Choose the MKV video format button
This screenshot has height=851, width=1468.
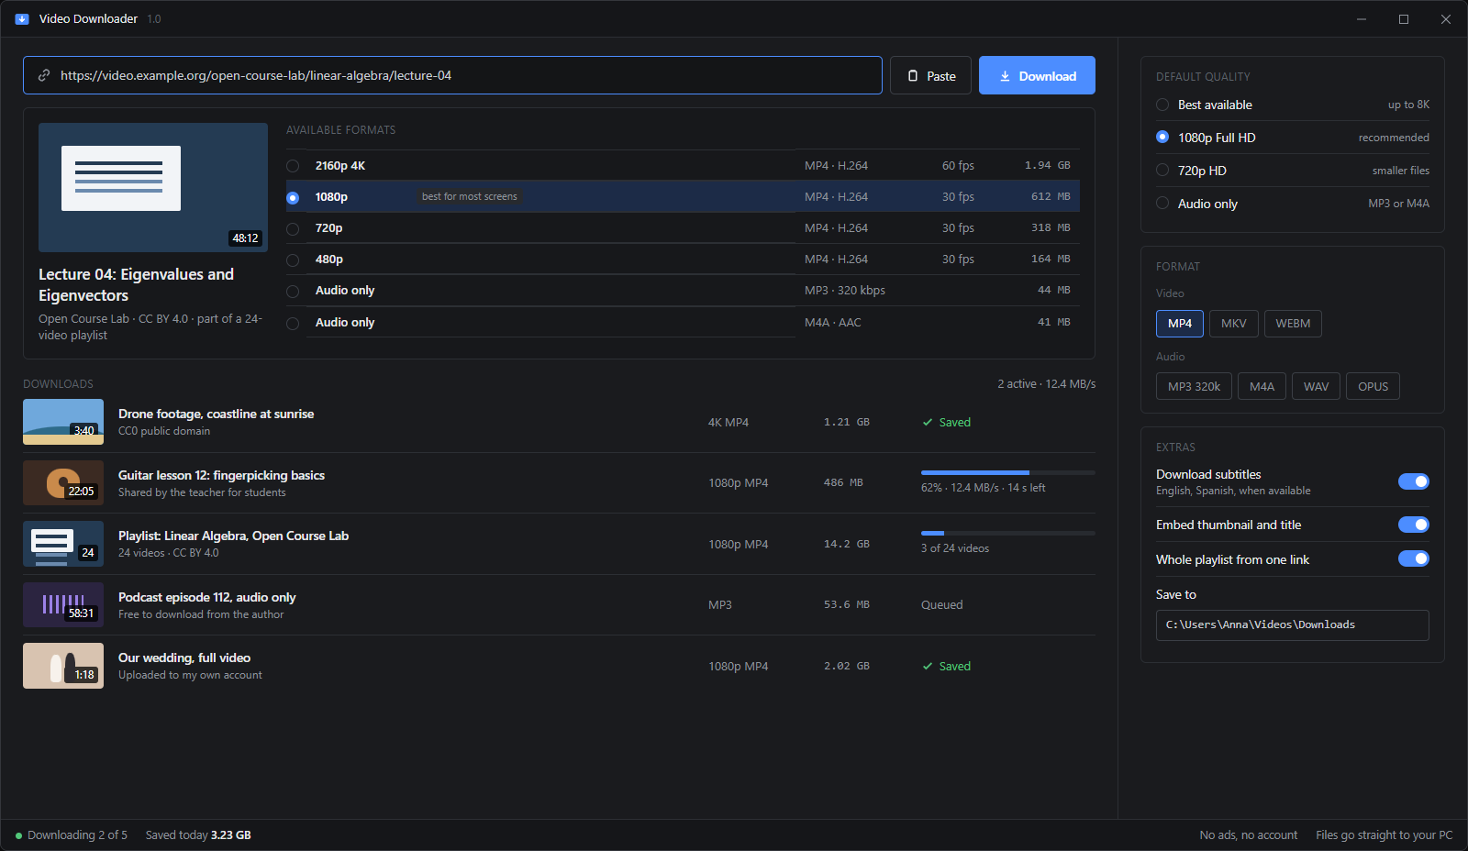(x=1234, y=324)
